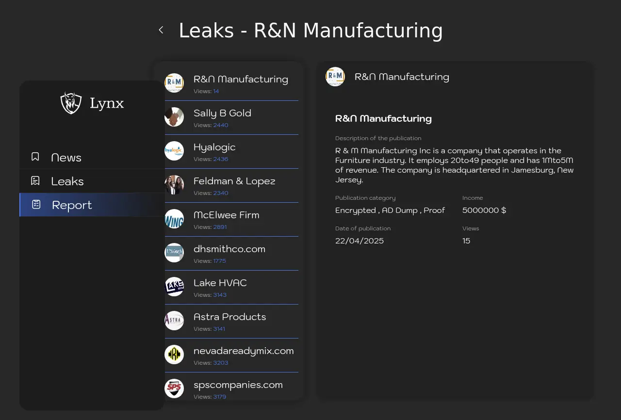This screenshot has height=420, width=621.
Task: Open the News menu item
Action: click(x=66, y=158)
